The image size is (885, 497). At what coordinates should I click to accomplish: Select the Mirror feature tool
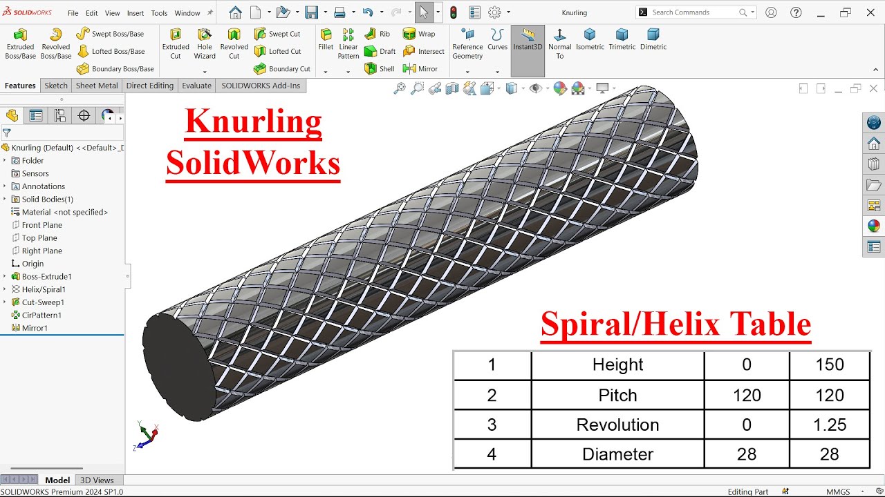pos(420,69)
